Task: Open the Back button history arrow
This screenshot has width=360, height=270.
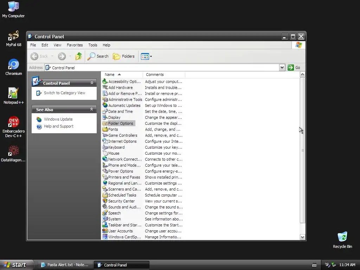Action: 52,56
